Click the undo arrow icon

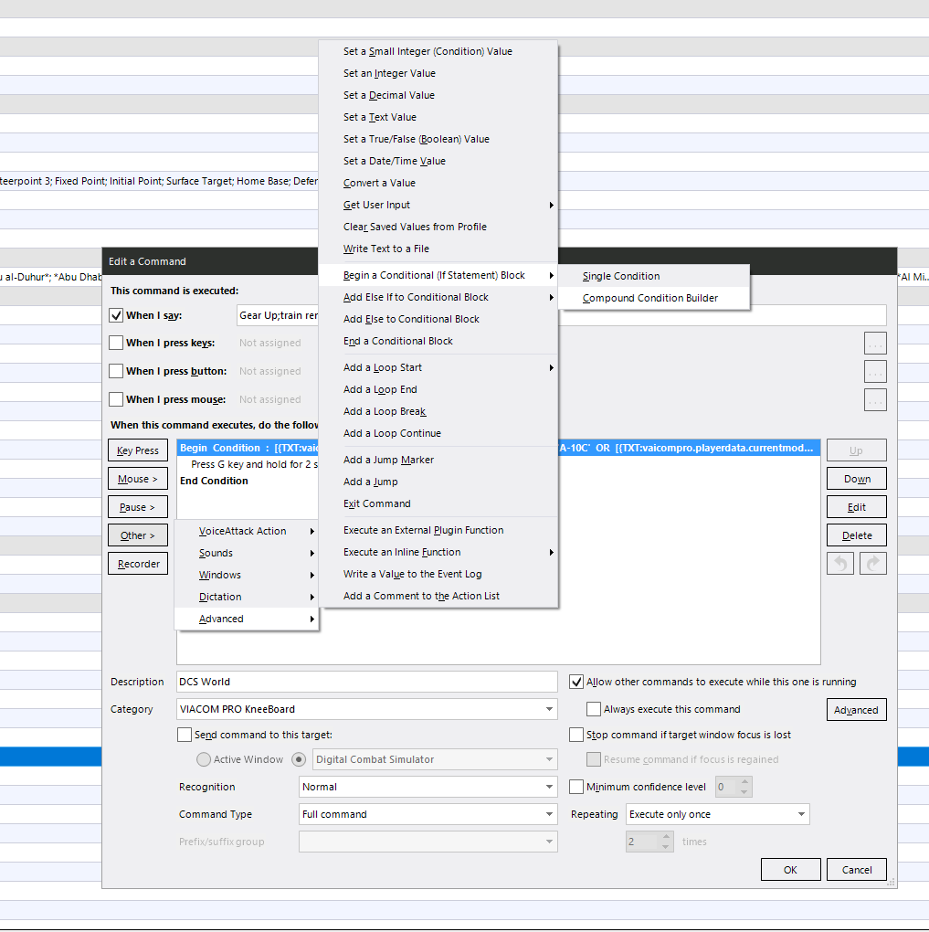(839, 564)
